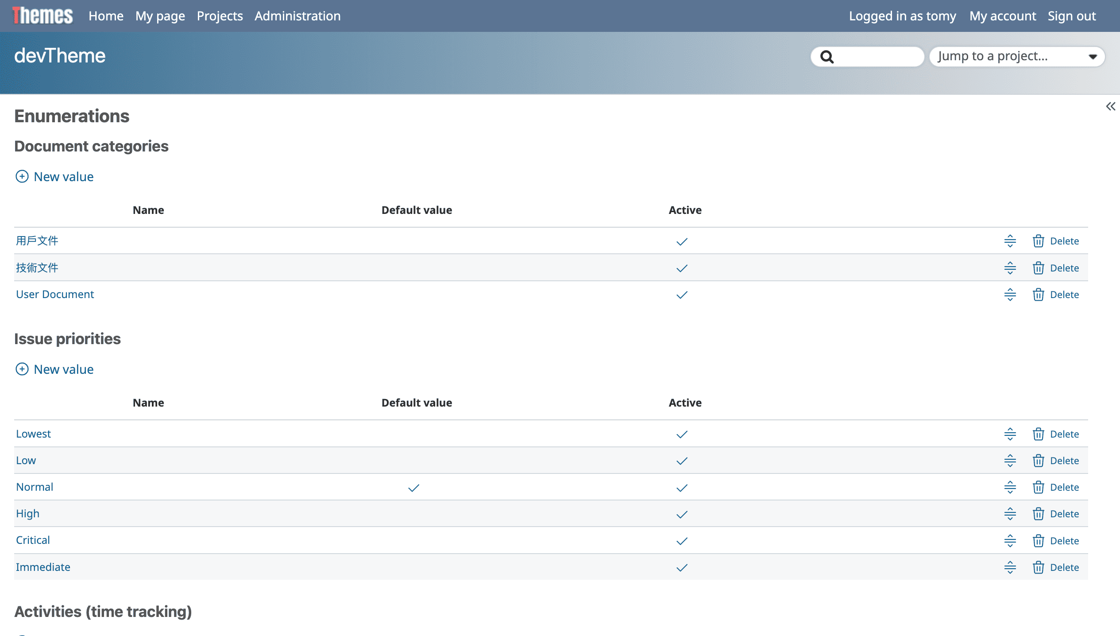Click the dropdown arrow in project selector
The height and width of the screenshot is (636, 1120).
(1093, 57)
